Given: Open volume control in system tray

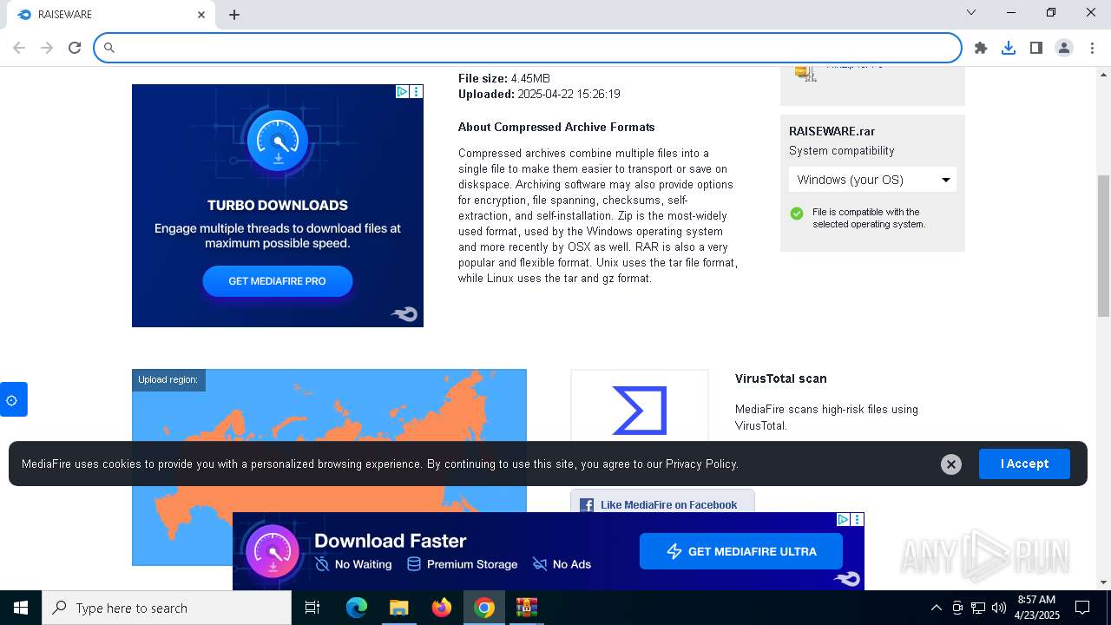Looking at the screenshot, I should [999, 608].
